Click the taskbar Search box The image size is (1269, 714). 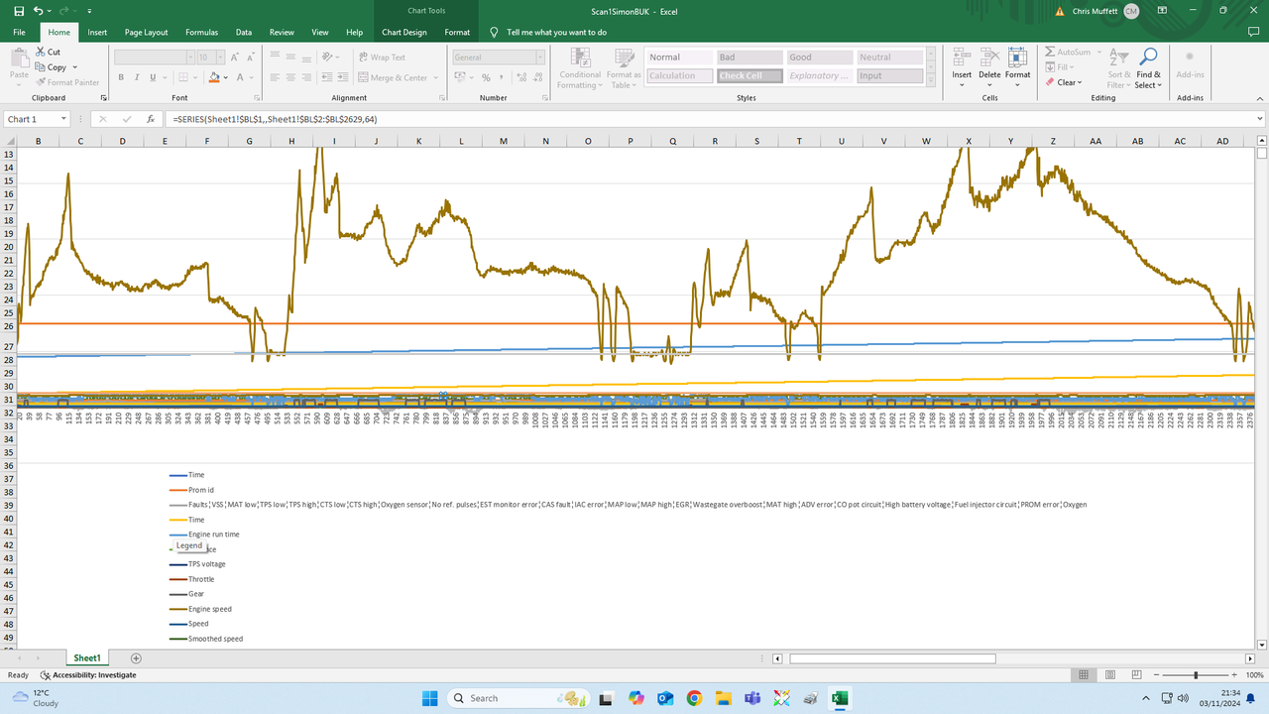pos(519,698)
